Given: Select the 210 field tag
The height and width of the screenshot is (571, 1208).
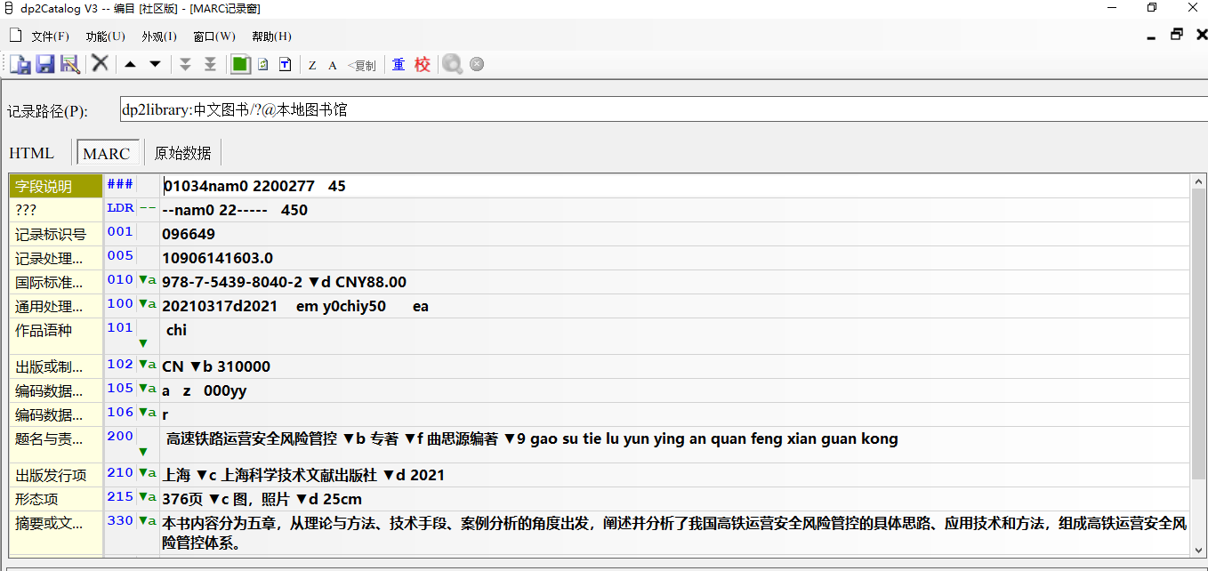Looking at the screenshot, I should pyautogui.click(x=119, y=472).
